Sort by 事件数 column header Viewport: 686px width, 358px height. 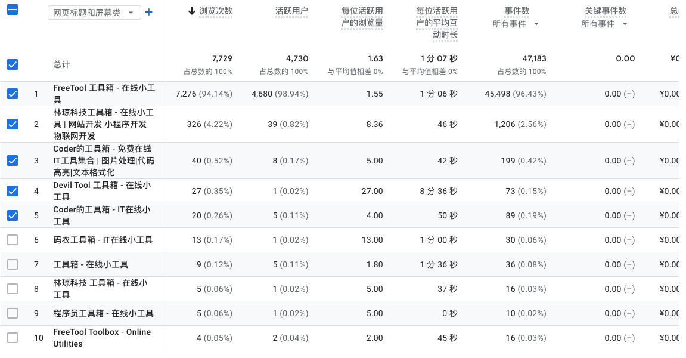click(x=517, y=11)
